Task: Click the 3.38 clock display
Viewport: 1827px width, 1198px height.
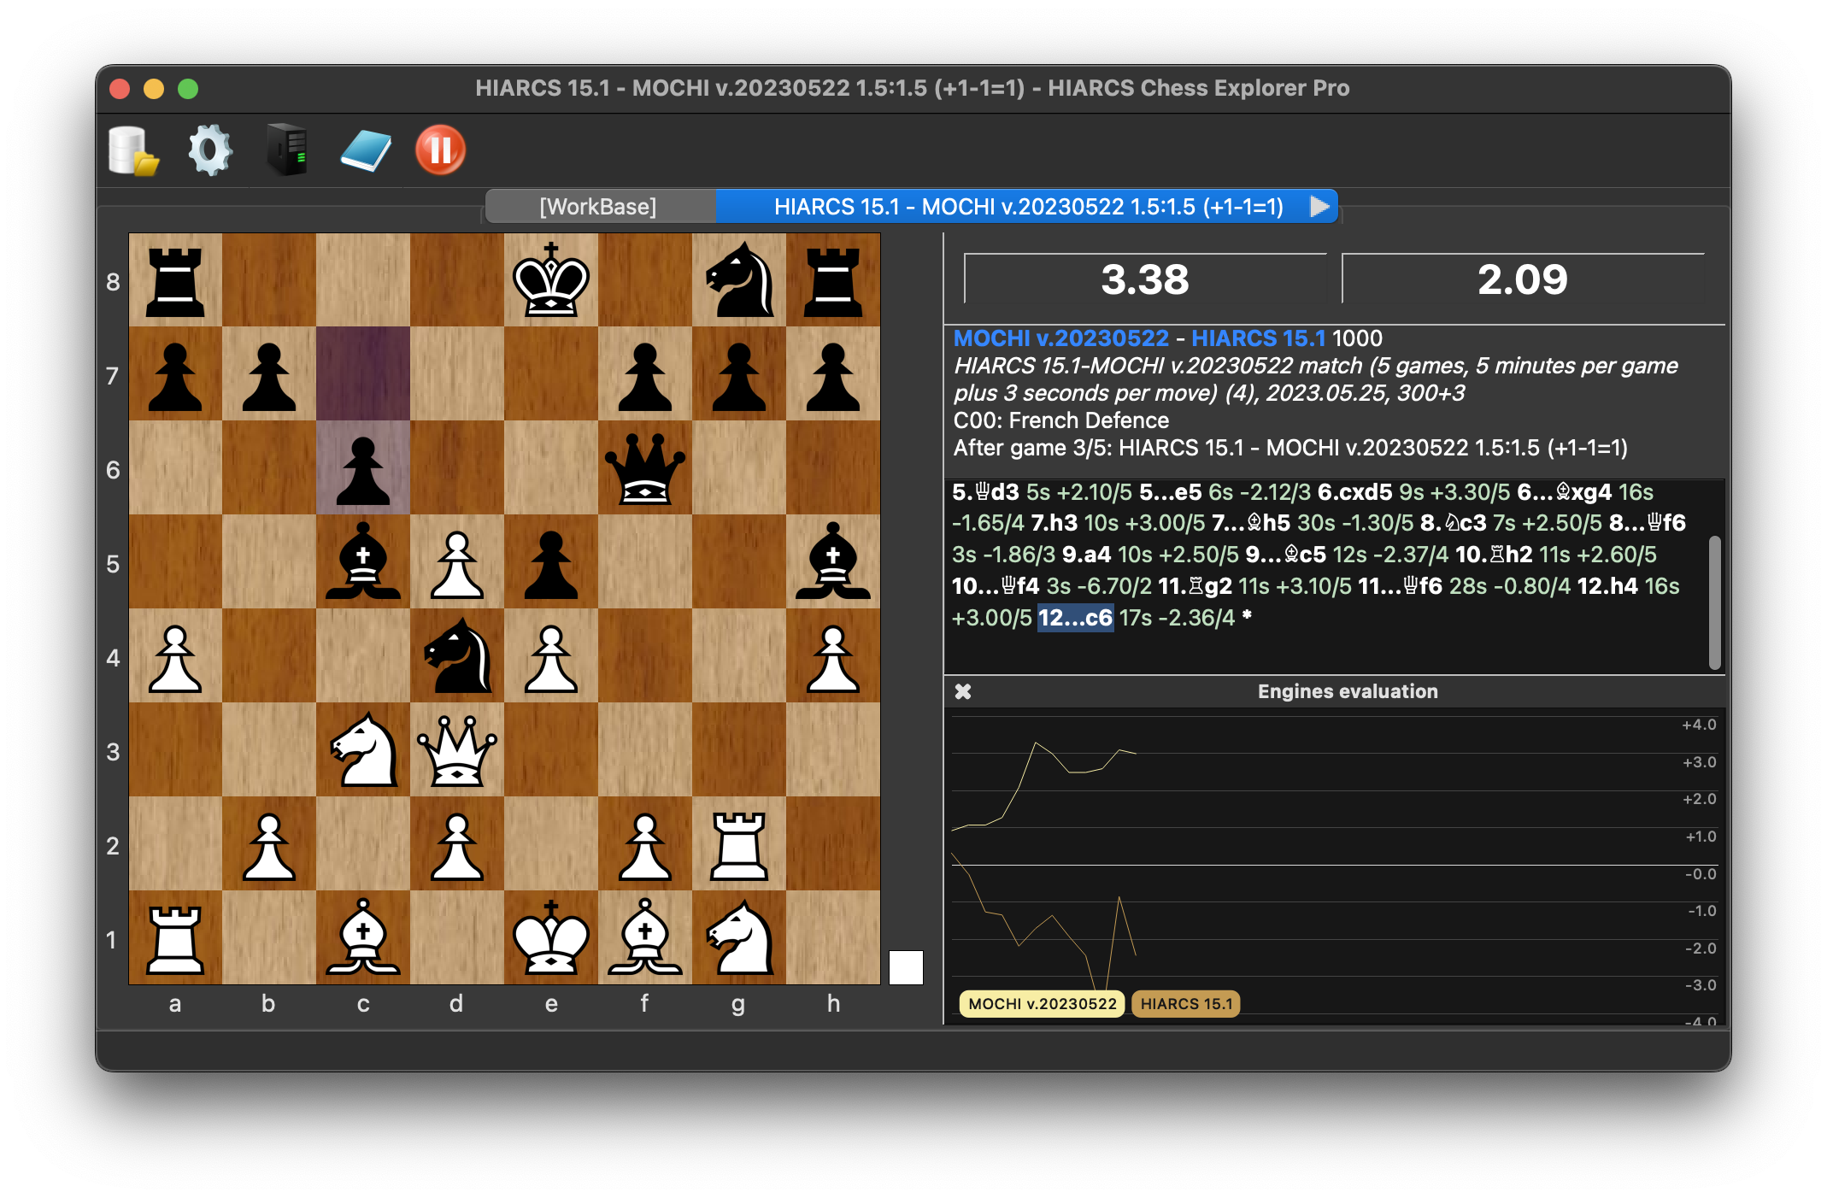Action: coord(1145,279)
